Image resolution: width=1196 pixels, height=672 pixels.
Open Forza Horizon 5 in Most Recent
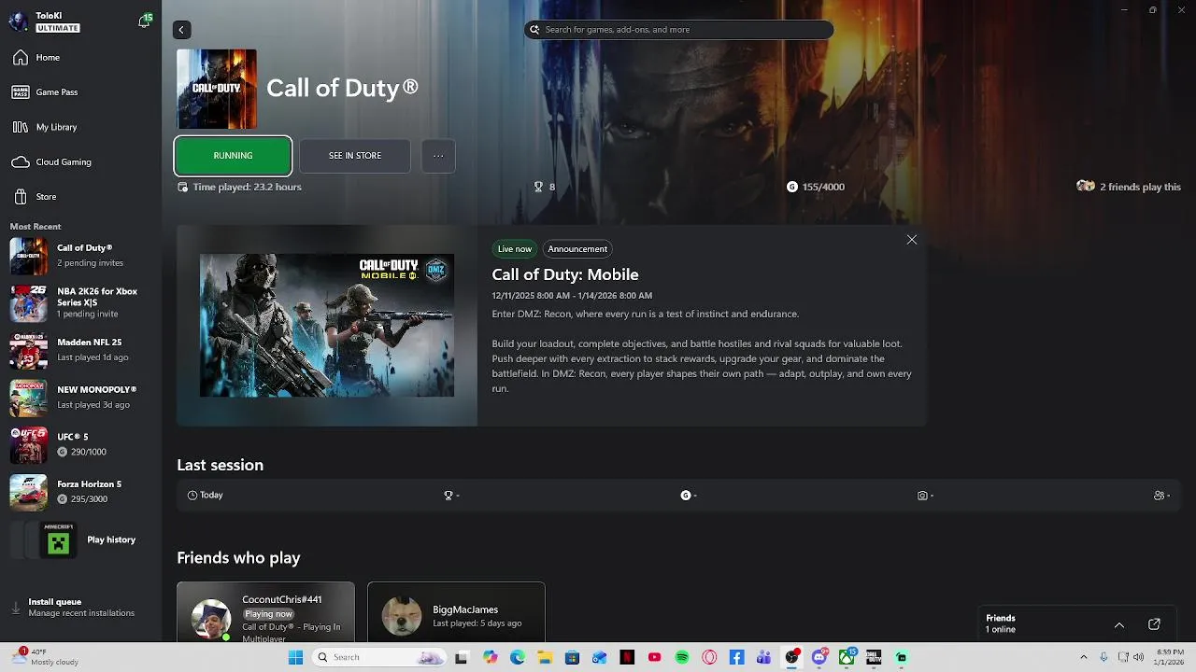pyautogui.click(x=80, y=492)
